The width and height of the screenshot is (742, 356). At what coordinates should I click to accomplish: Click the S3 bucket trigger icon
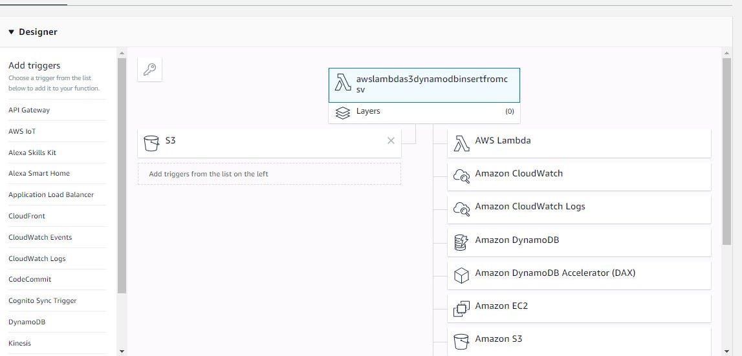tap(151, 143)
